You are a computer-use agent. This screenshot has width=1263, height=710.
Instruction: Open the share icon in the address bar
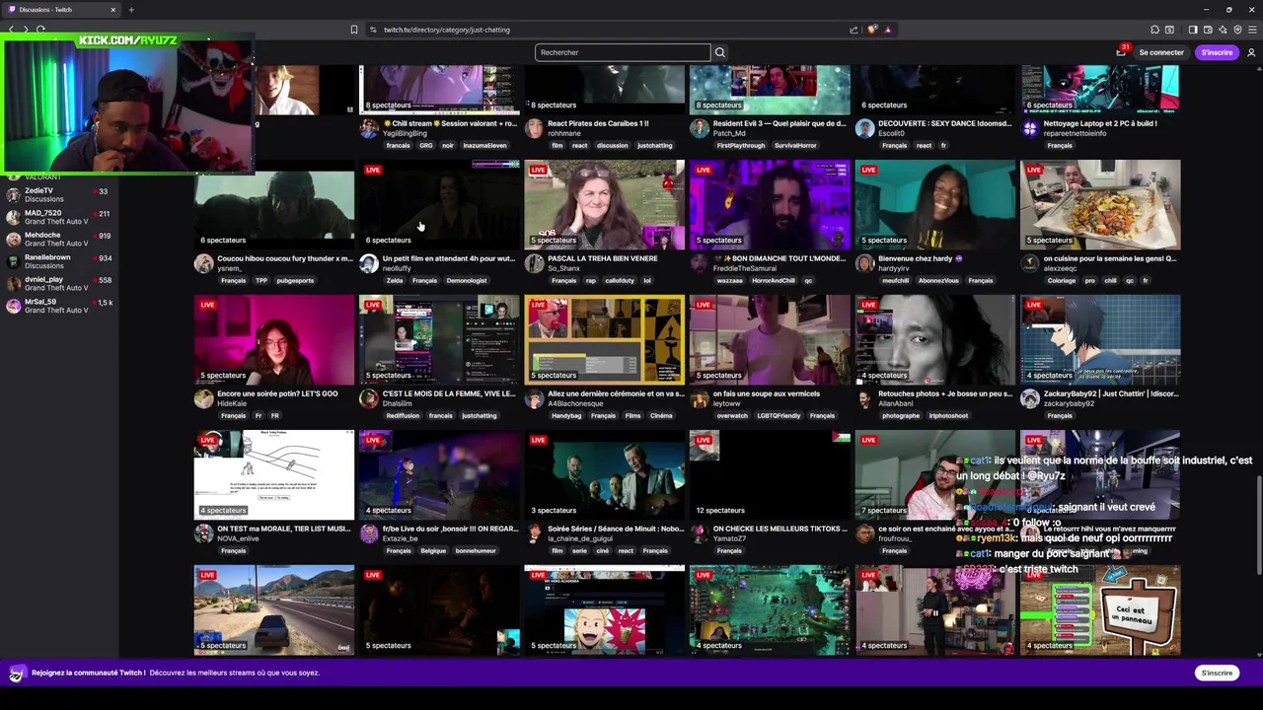click(854, 30)
